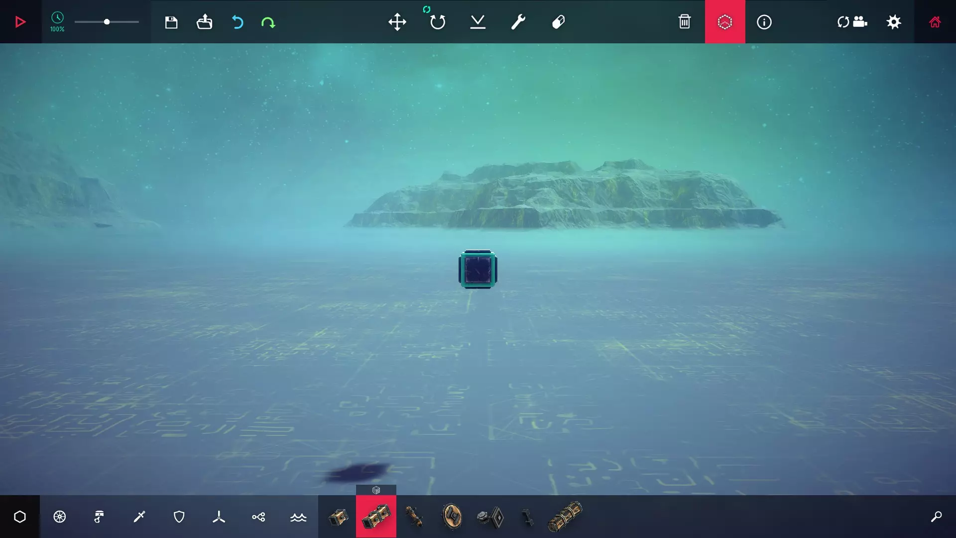
Task: Switch to the wheel locomotion blocks tab
Action: pyautogui.click(x=60, y=517)
